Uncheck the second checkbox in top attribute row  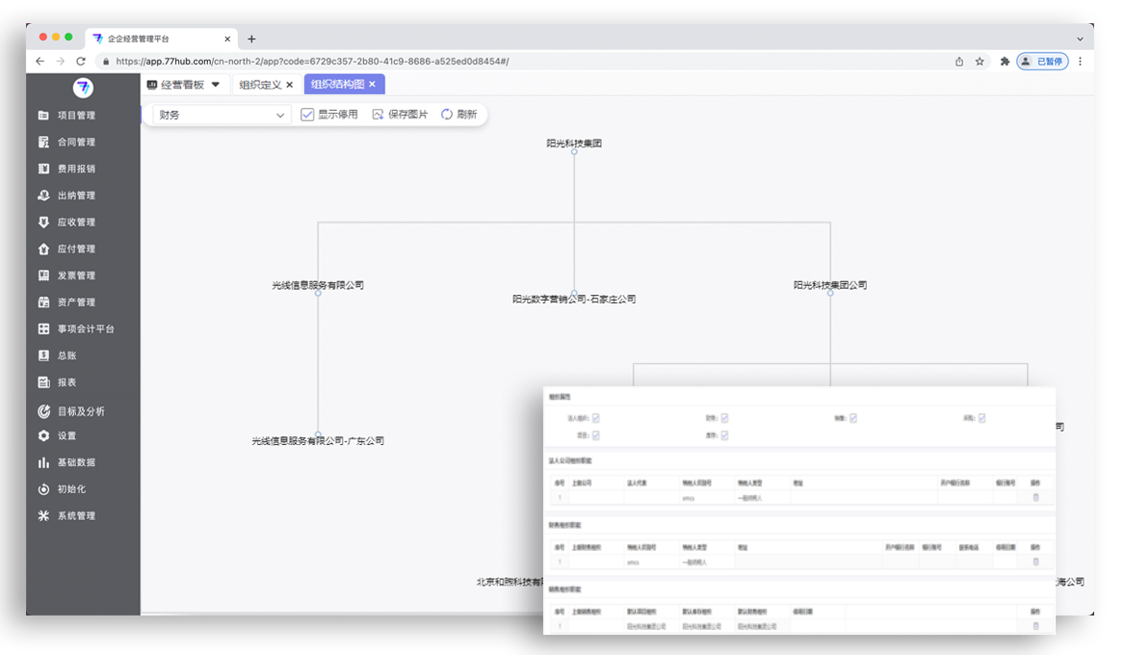pos(724,418)
